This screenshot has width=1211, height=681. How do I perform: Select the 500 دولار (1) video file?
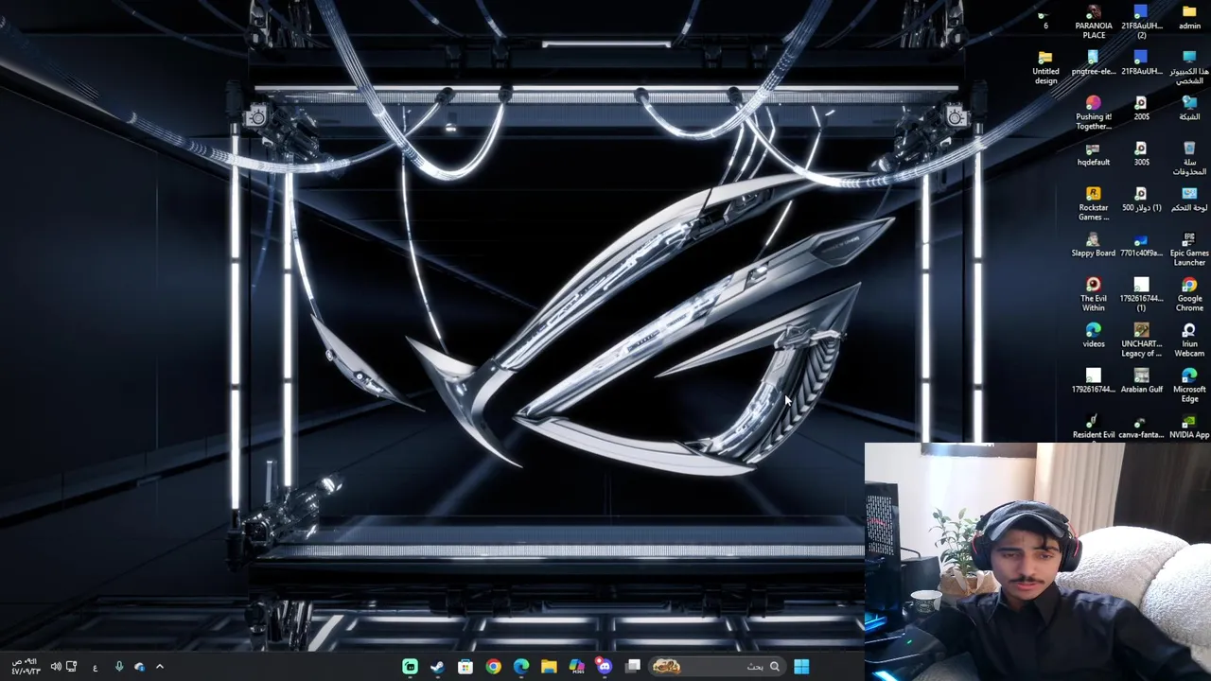tap(1141, 199)
